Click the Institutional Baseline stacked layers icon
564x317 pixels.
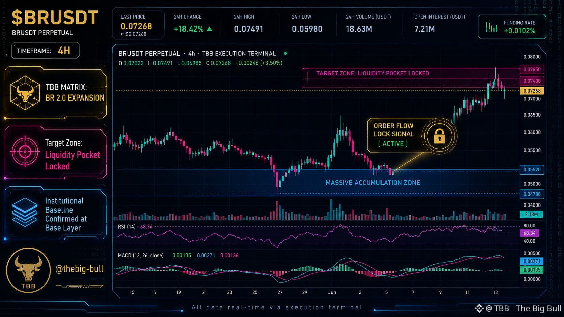point(25,212)
